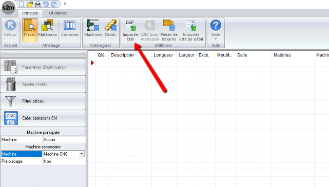
Task: Click the Longueur column header
Action: click(164, 55)
